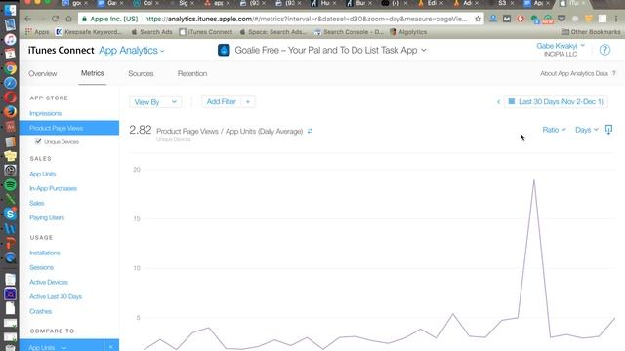Switch to the Overview tab
The image size is (625, 351).
click(x=43, y=74)
